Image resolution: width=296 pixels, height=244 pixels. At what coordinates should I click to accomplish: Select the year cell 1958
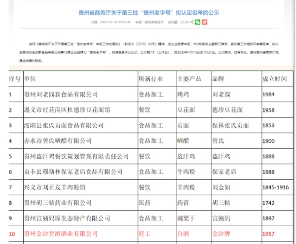pos(277,110)
